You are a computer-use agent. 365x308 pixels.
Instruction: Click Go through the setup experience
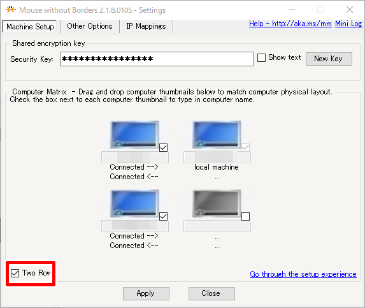(303, 274)
